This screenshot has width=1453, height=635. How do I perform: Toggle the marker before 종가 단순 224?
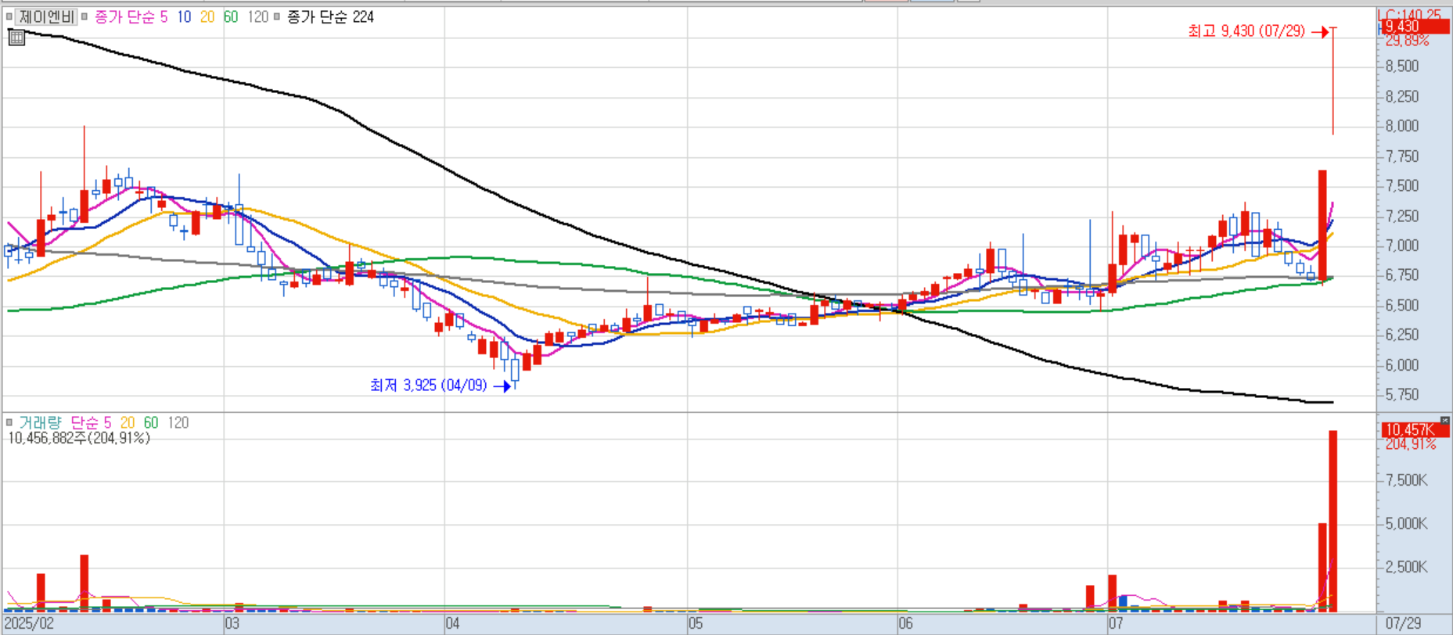(277, 16)
